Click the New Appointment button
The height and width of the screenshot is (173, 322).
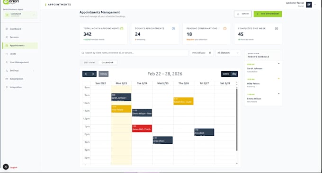[x=268, y=14]
